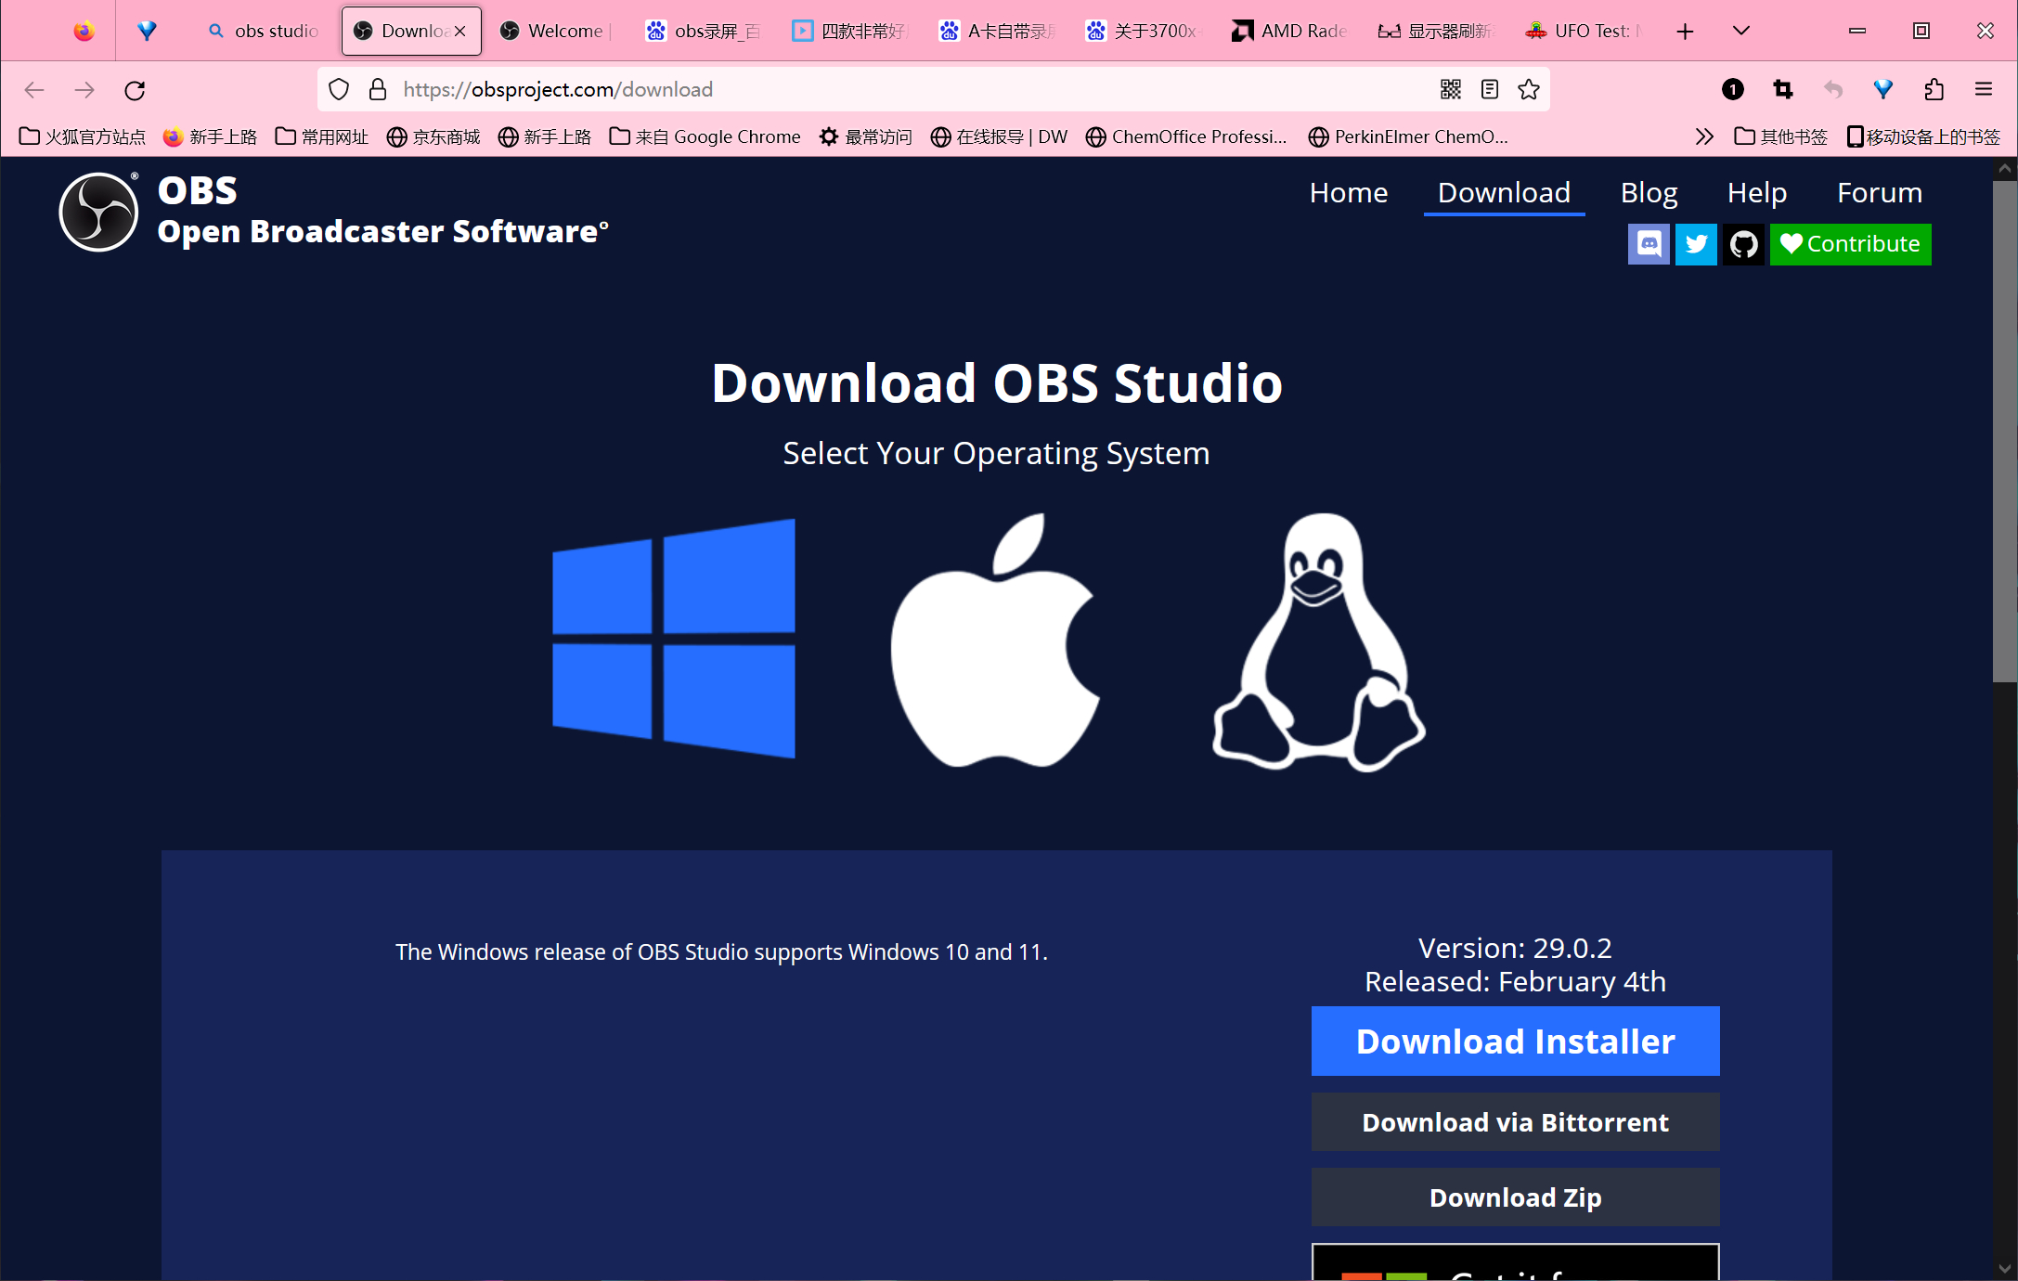Switch to the obs studio search tab
This screenshot has width=2018, height=1281.
click(265, 31)
